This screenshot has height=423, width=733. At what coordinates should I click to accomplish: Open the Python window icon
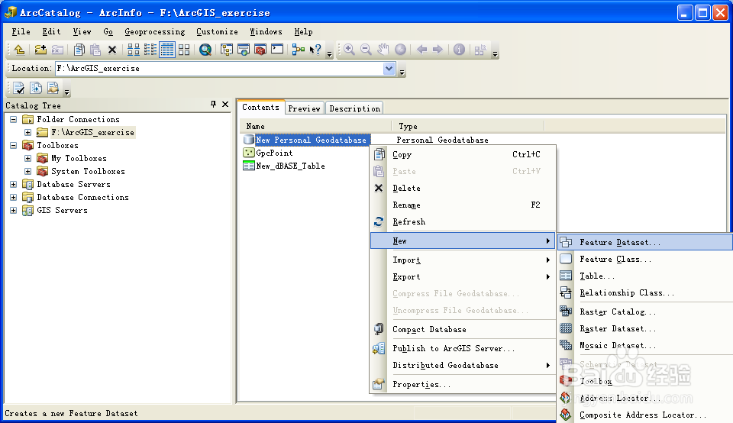277,49
